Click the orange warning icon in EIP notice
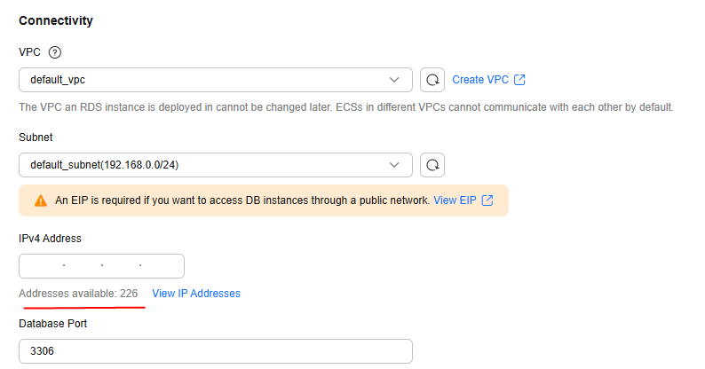Image resolution: width=705 pixels, height=369 pixels. pyautogui.click(x=41, y=200)
